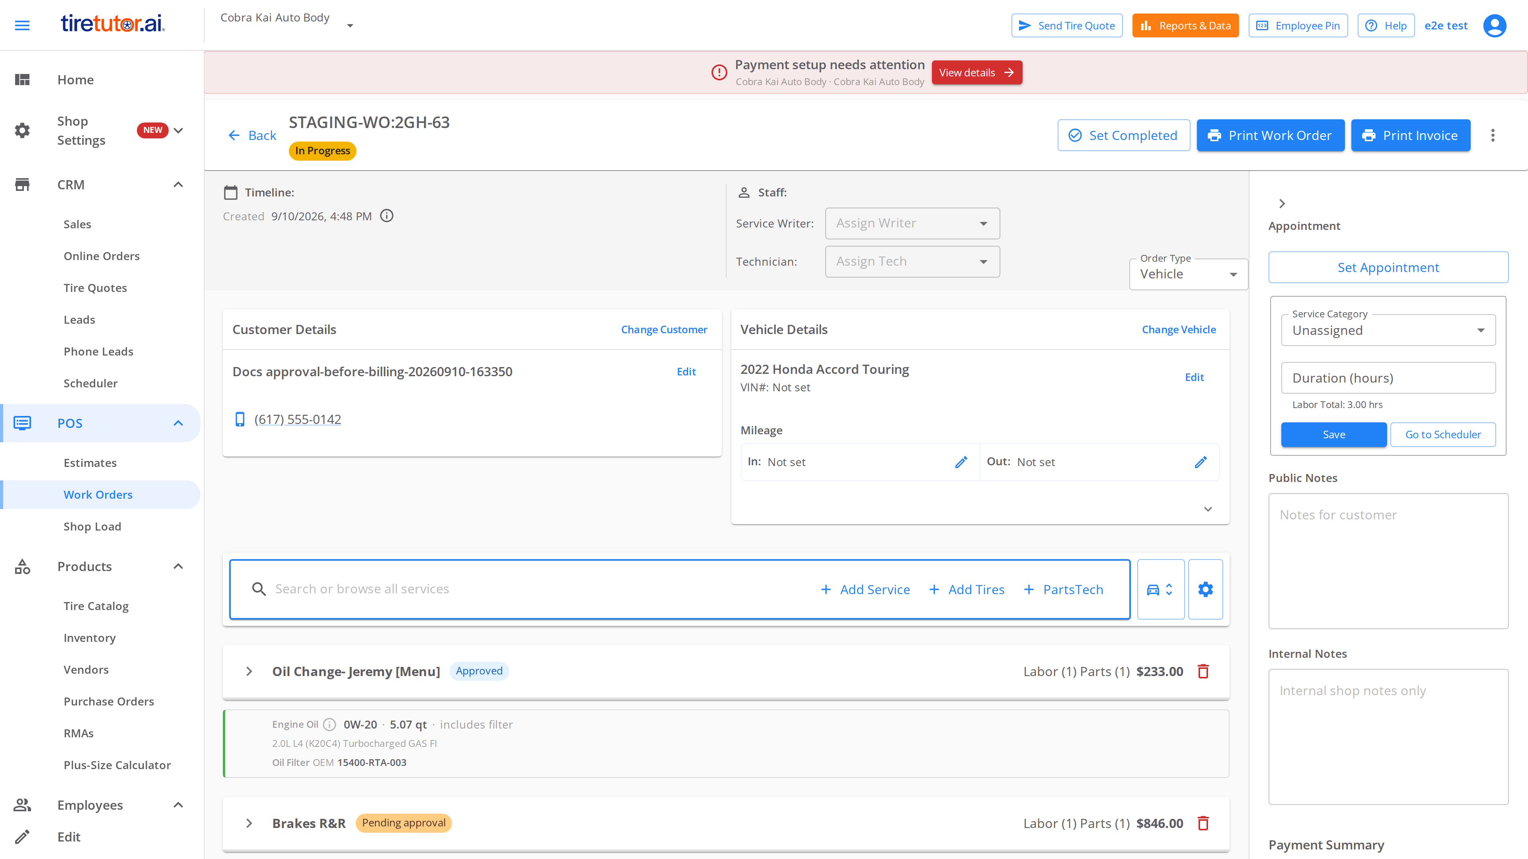Screen dimensions: 1528x859
Task: Click the search magnifier icon in services box
Action: coord(259,589)
